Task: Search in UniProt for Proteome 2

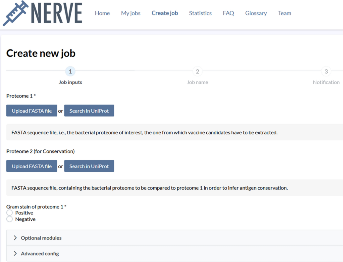Action: [x=89, y=166]
